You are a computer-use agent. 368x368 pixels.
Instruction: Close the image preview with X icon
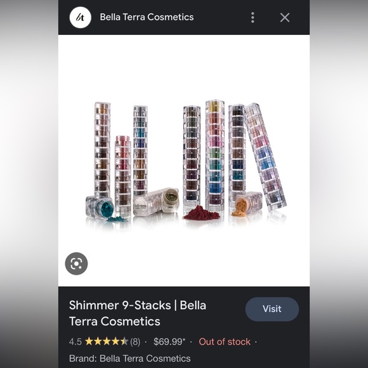coord(285,17)
